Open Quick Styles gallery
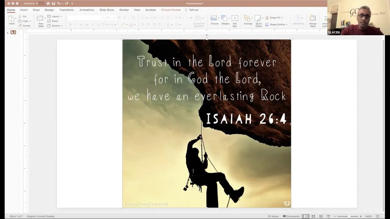Image resolution: width=390 pixels, height=219 pixels. click(259, 21)
